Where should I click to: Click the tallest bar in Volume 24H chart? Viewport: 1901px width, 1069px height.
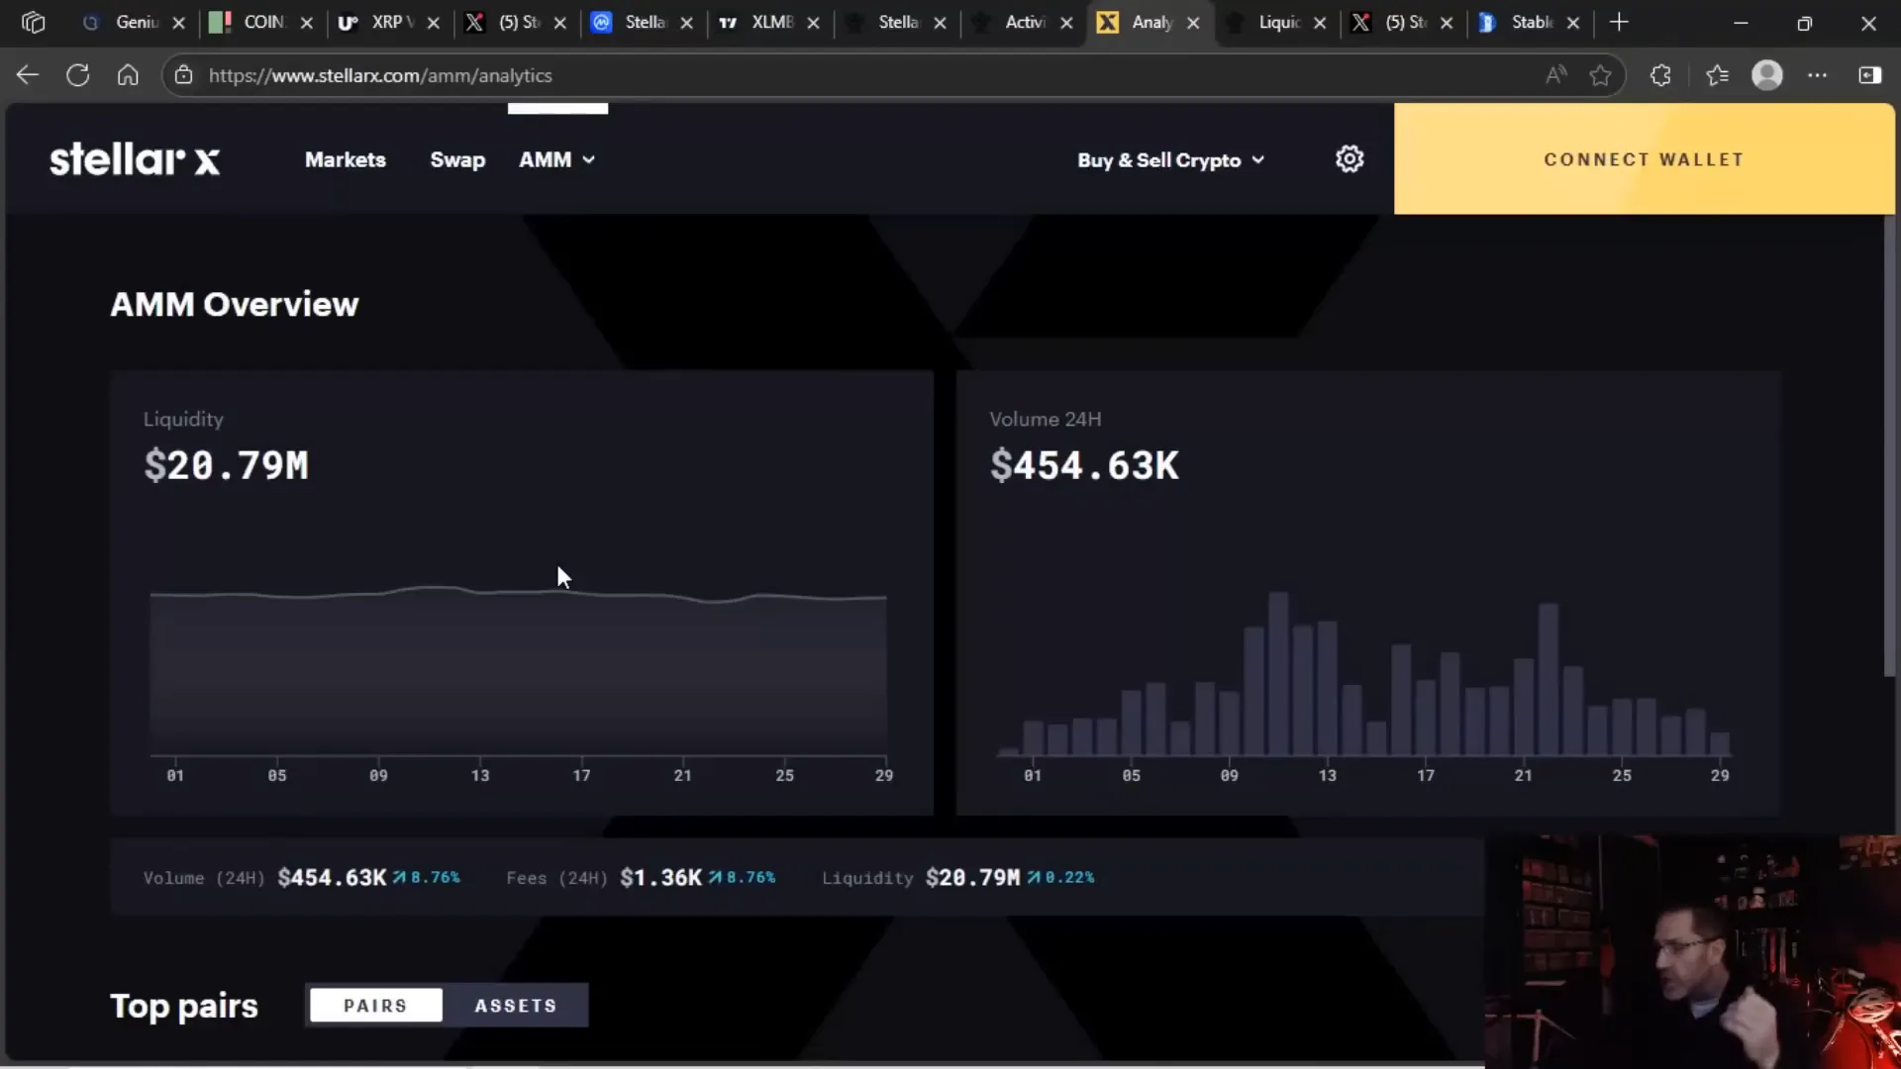[x=1278, y=674]
